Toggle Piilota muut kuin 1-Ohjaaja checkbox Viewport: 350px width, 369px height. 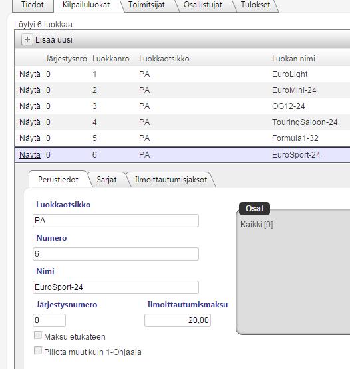[x=38, y=350]
